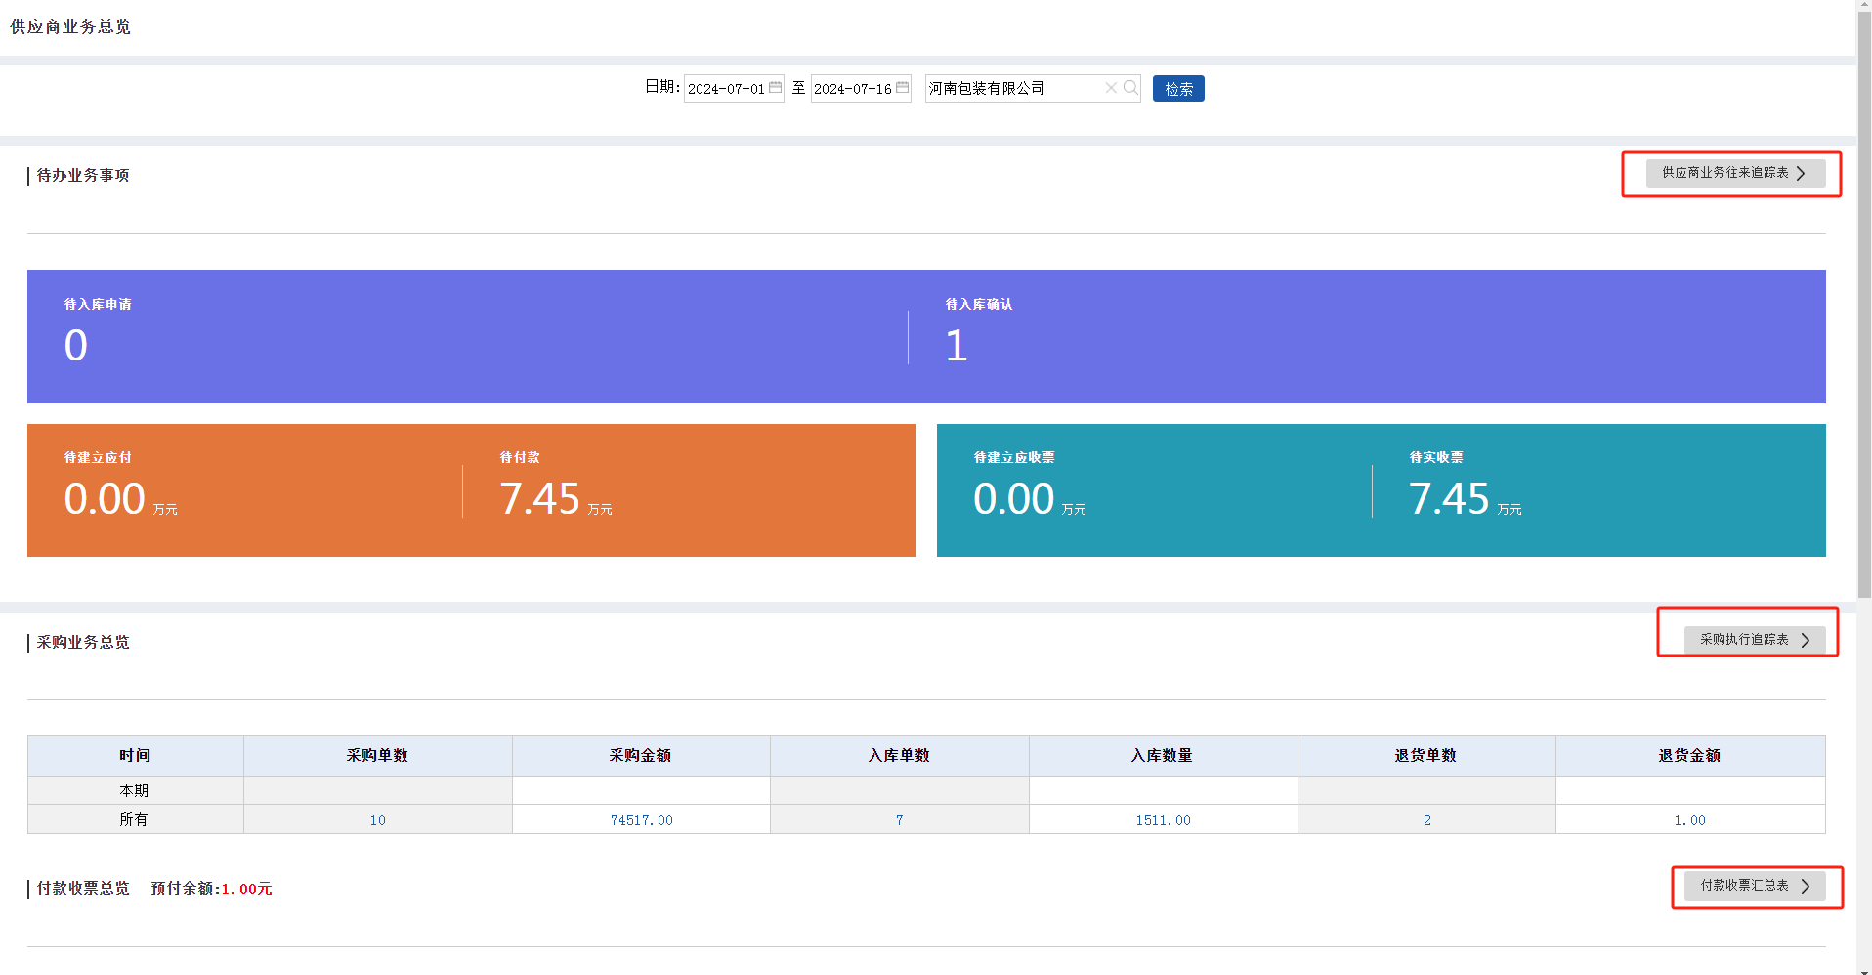Click the 检索 search button
Viewport: 1872px width, 975px height.
pos(1178,89)
